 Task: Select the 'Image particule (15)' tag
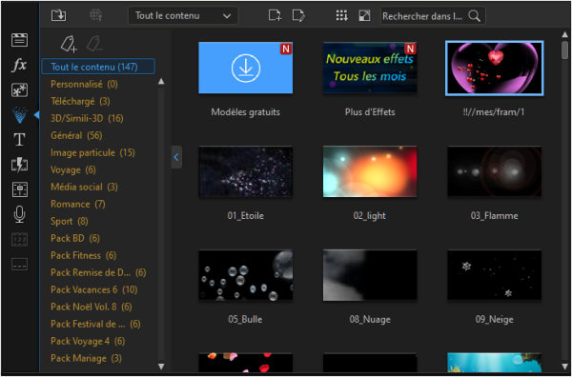click(92, 152)
